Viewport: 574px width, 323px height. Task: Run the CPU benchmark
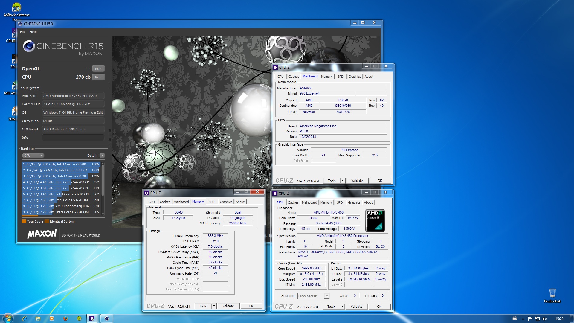(98, 77)
